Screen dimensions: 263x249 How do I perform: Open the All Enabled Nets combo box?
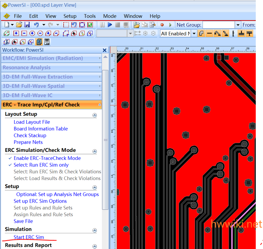click(x=194, y=34)
